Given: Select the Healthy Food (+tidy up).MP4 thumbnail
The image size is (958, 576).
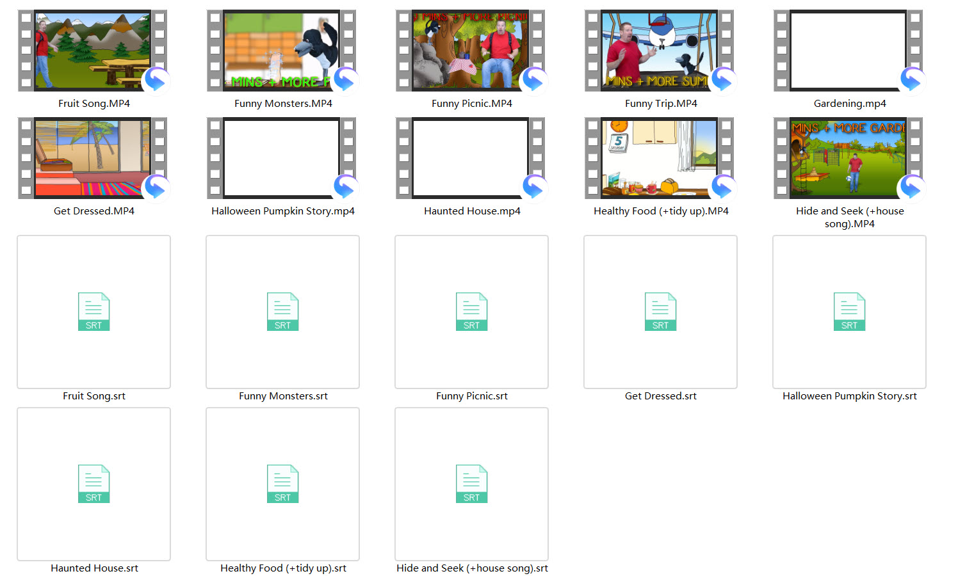Looking at the screenshot, I should (x=660, y=158).
